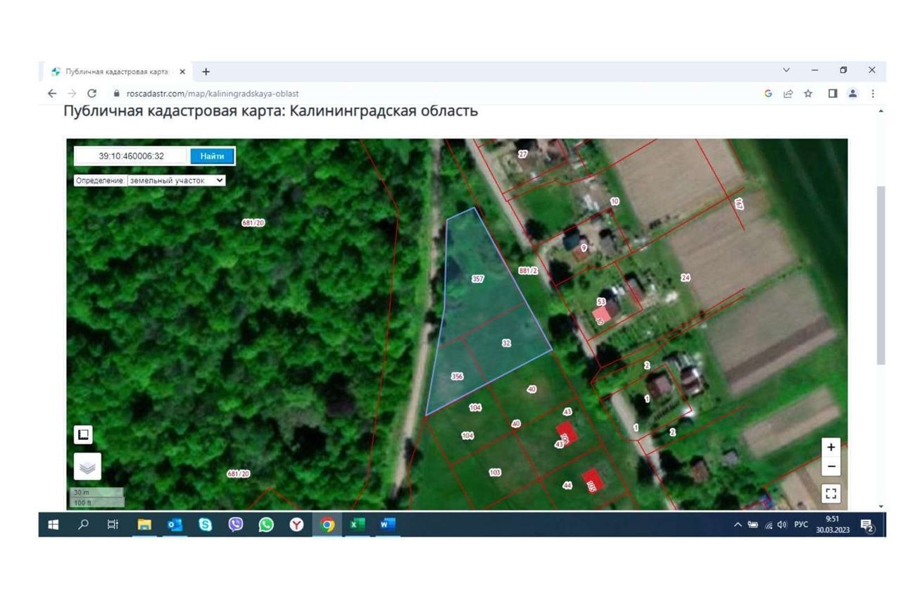
Task: Open the notification center
Action: 869,525
